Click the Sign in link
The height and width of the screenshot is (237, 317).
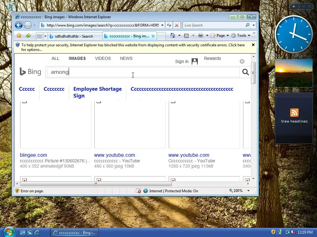click(182, 61)
